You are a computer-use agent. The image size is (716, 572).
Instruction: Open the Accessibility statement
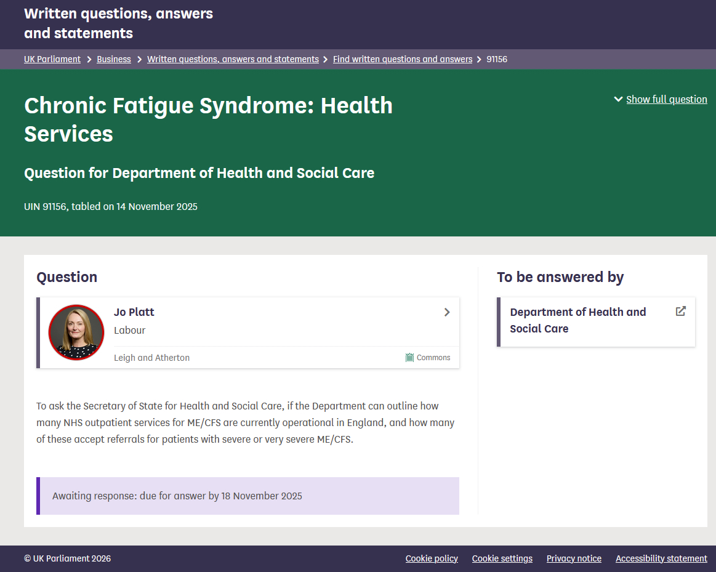661,558
